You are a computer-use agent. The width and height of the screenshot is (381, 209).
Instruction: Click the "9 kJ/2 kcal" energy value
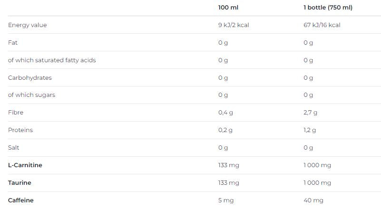(234, 25)
